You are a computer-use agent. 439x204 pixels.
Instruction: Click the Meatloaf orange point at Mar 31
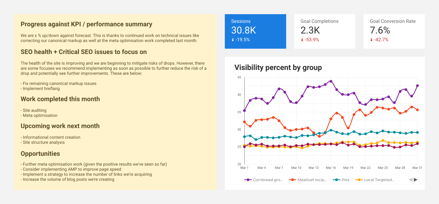click(x=417, y=110)
